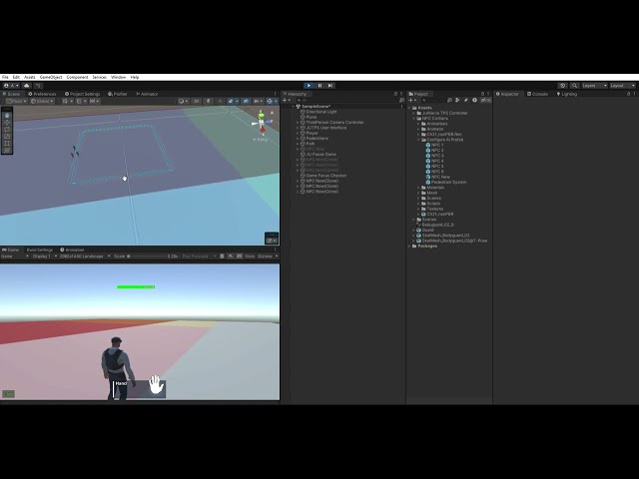Select the Rotate tool in Scene toolbar
The image size is (639, 479).
[x=7, y=129]
